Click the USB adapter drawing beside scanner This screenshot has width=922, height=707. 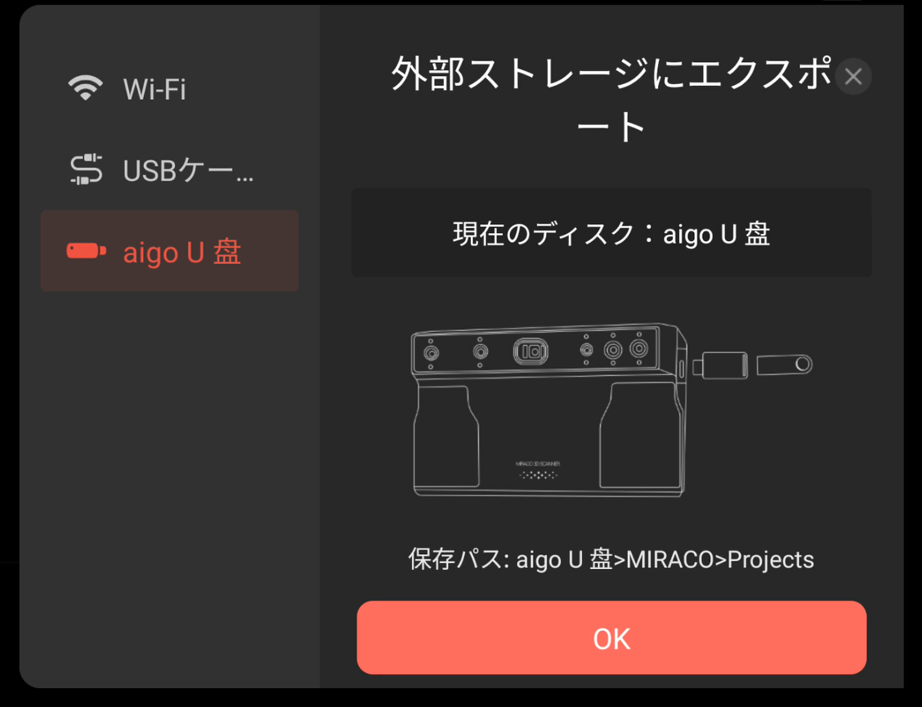click(720, 365)
